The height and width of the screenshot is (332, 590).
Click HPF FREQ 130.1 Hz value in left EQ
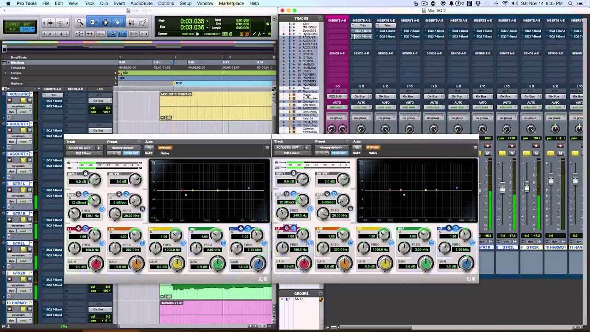click(x=92, y=215)
